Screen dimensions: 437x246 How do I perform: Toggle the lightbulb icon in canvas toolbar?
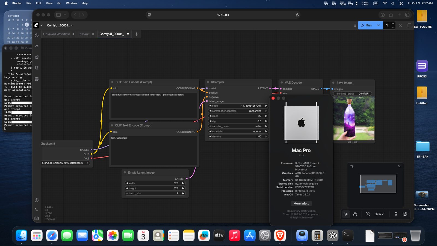(x=396, y=214)
